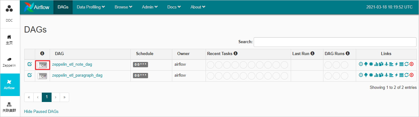419x117 pixels.
Task: Open 关联集群 in the left sidebar
Action: pos(9,107)
